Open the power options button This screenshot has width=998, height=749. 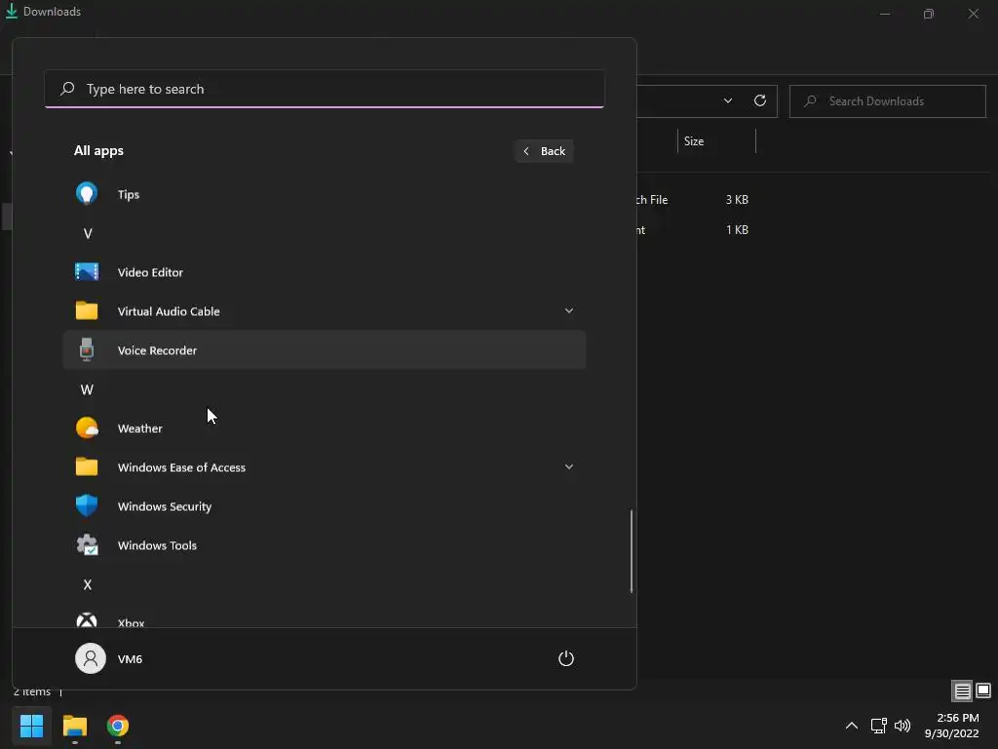(x=566, y=658)
